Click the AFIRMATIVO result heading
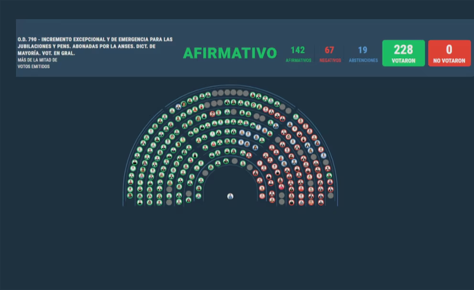Viewport: 474px width, 290px height. [230, 53]
